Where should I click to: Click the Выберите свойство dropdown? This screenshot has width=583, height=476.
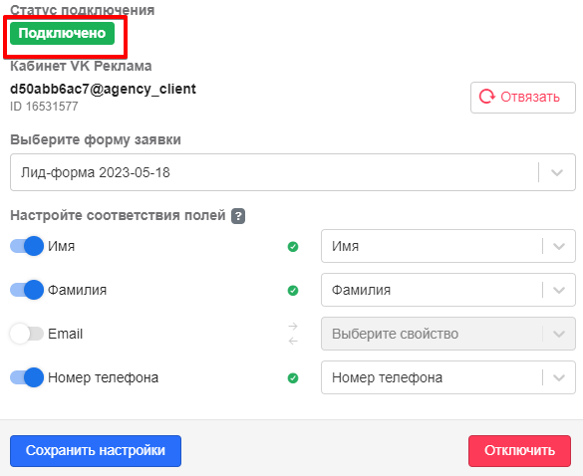tap(448, 334)
